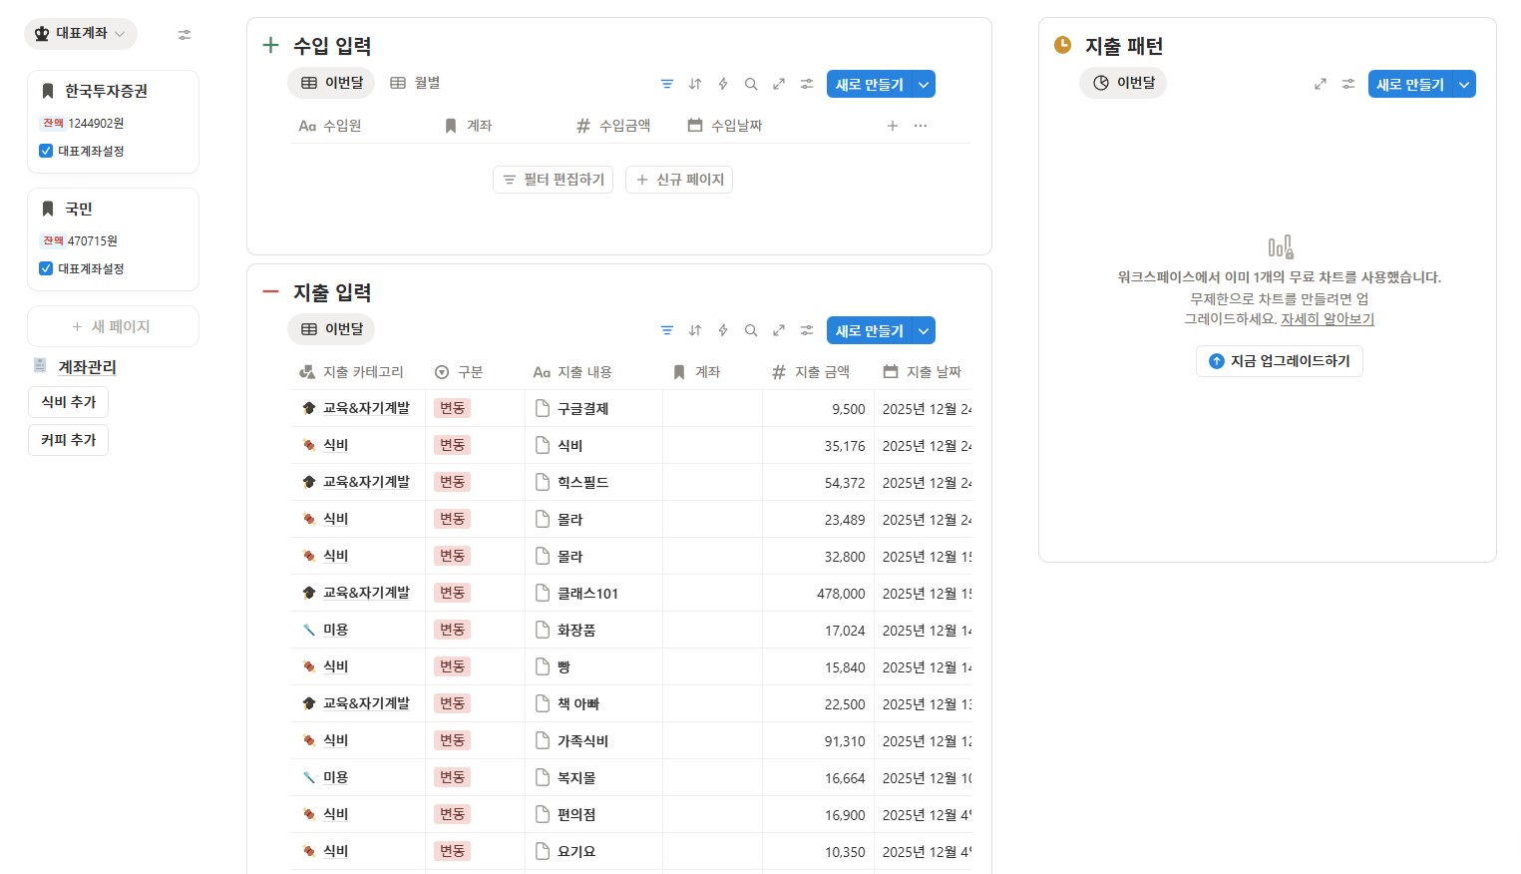1521x874 pixels.
Task: Open 수입날짜 column header menu
Action: [x=725, y=126]
